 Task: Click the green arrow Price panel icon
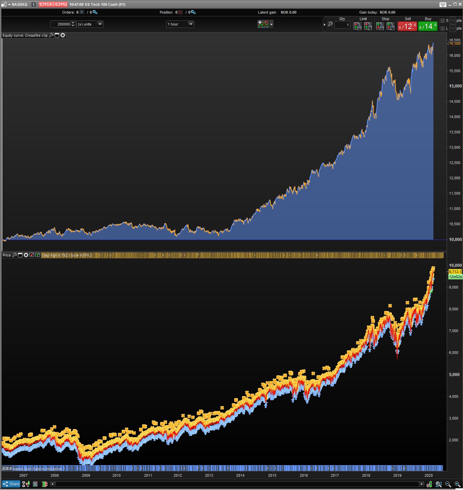click(38, 255)
